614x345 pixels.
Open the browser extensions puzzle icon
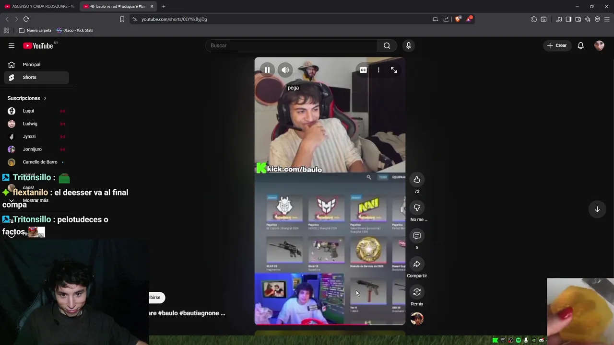(x=534, y=19)
